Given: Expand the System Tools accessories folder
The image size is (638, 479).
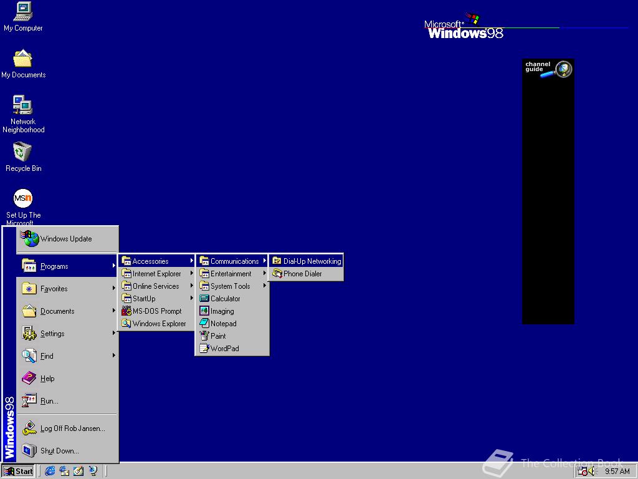Looking at the screenshot, I should click(232, 286).
